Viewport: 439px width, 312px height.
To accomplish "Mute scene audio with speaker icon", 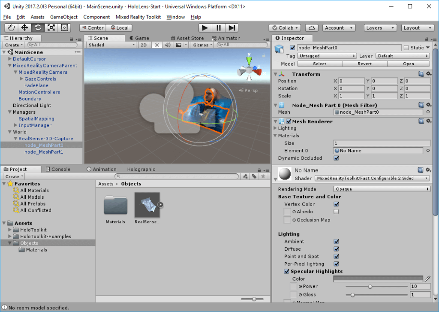I will tap(168, 45).
